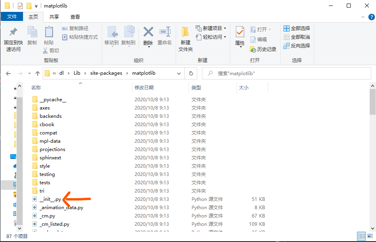Select the mpl-data folder
The height and width of the screenshot is (242, 376).
point(50,141)
